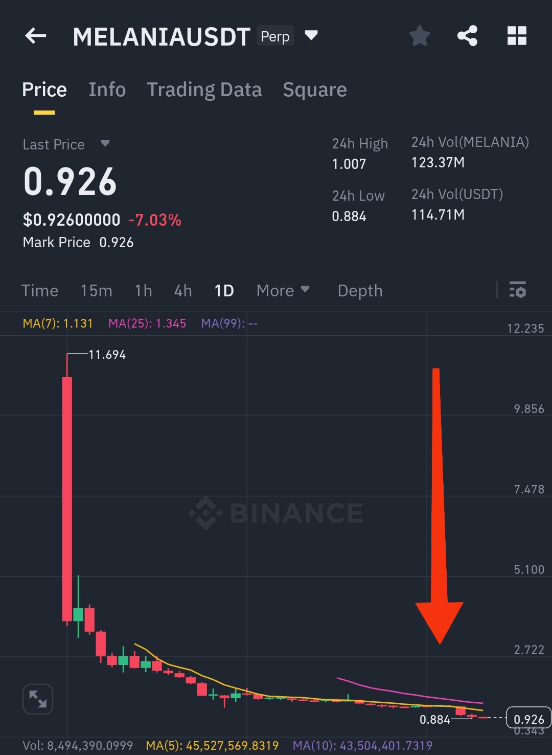This screenshot has width=552, height=755.
Task: Tap the back arrow icon
Action: point(36,36)
